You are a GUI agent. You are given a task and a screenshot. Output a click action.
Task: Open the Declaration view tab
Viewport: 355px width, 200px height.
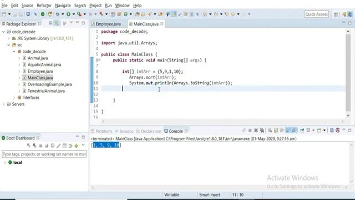coord(149,131)
